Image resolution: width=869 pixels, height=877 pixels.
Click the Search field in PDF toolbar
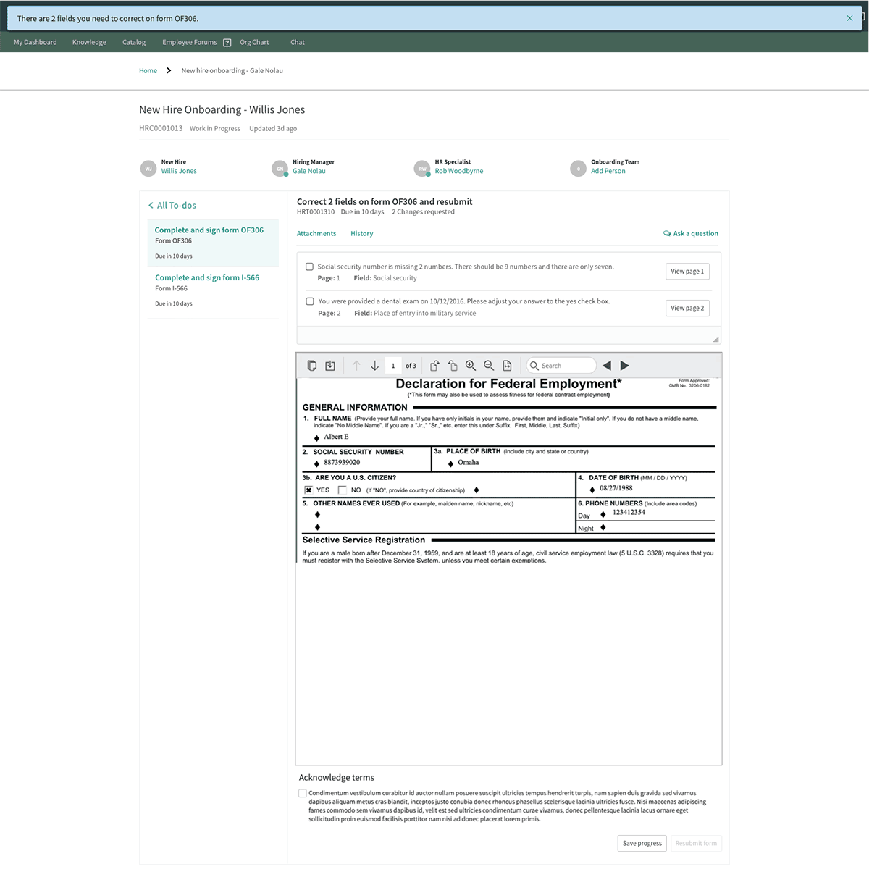pyautogui.click(x=561, y=365)
